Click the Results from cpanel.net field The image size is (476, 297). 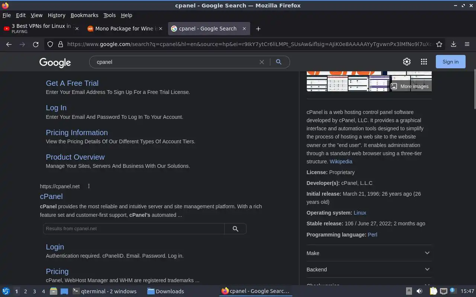(x=134, y=229)
